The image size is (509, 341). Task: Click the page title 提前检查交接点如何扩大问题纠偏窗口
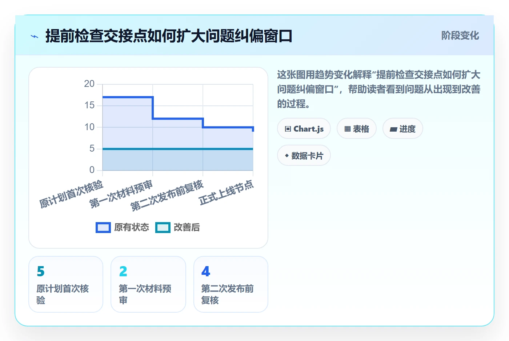(x=169, y=36)
